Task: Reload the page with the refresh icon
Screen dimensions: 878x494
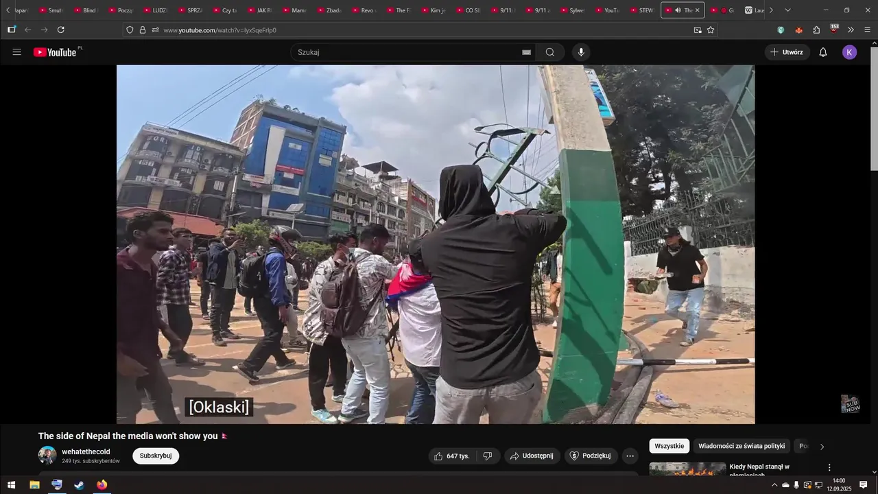Action: click(x=61, y=30)
